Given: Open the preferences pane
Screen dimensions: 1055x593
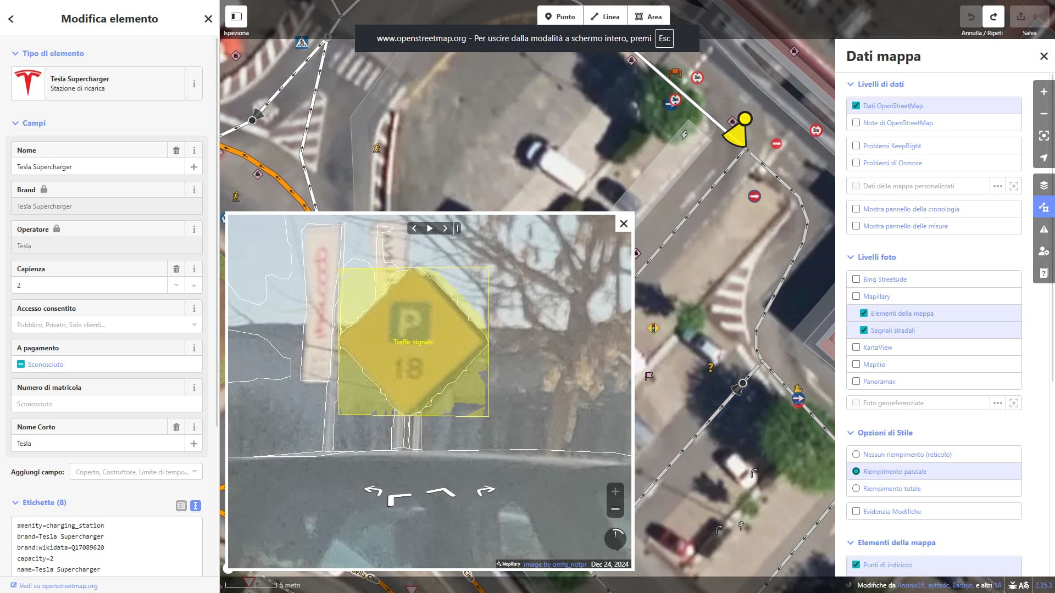Looking at the screenshot, I should click(x=1044, y=251).
